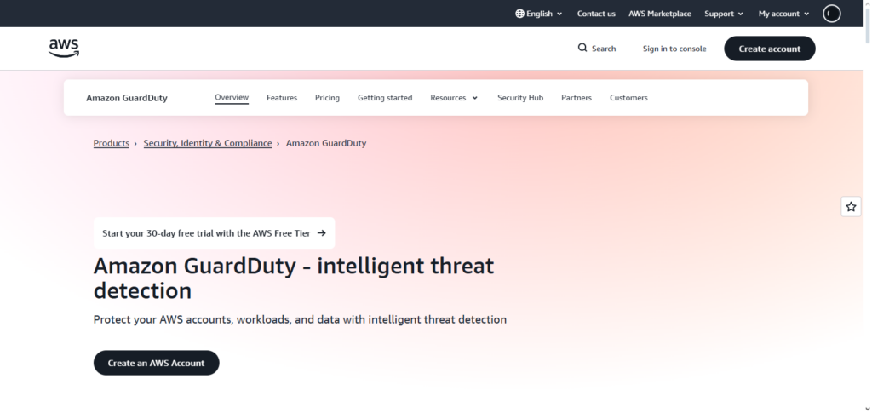Click the Protect your AWS accounts subtitle
872x413 pixels.
pos(300,319)
